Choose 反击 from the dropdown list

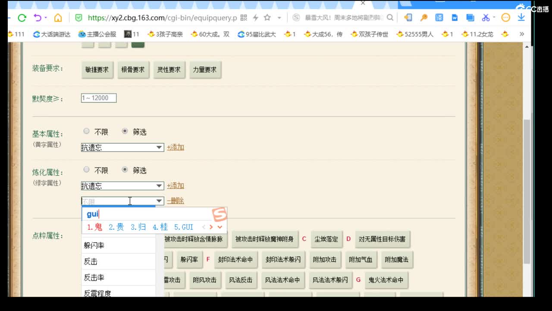119,261
